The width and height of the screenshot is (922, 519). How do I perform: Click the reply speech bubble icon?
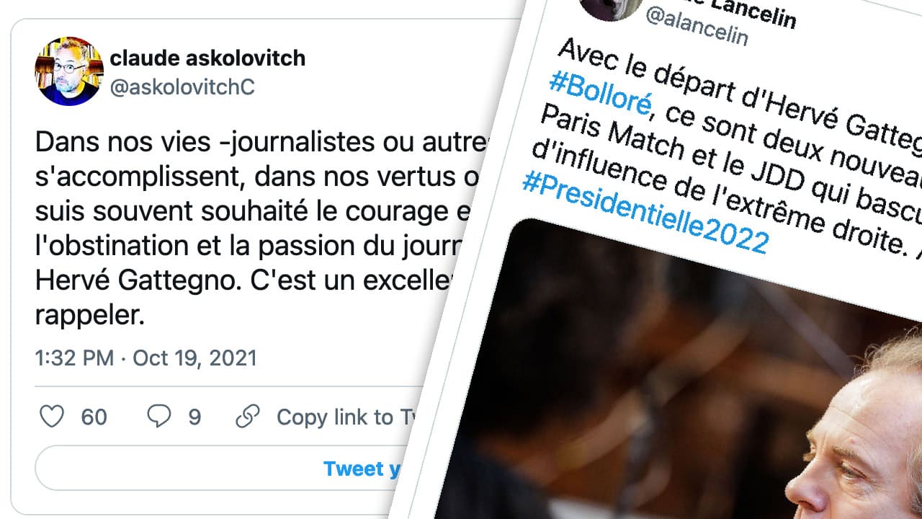click(158, 417)
